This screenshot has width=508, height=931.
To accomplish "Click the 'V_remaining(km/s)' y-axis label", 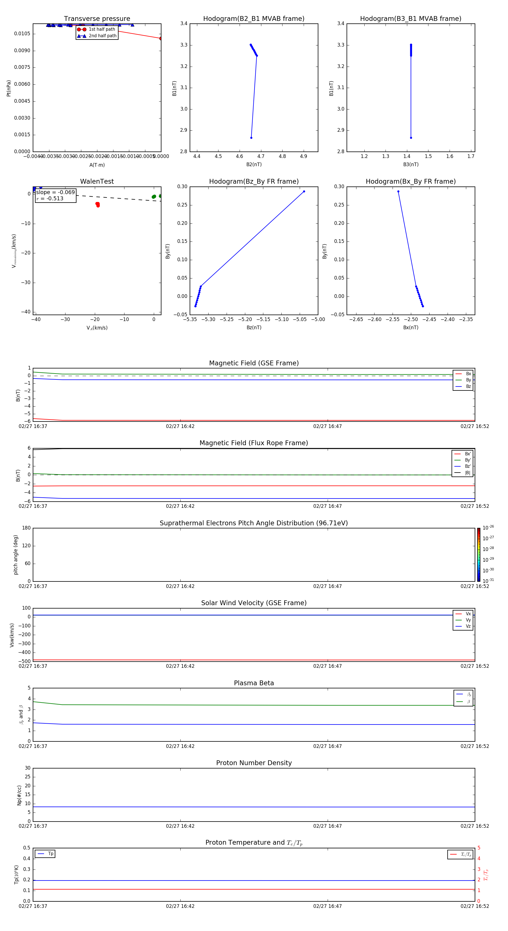I will click(14, 251).
